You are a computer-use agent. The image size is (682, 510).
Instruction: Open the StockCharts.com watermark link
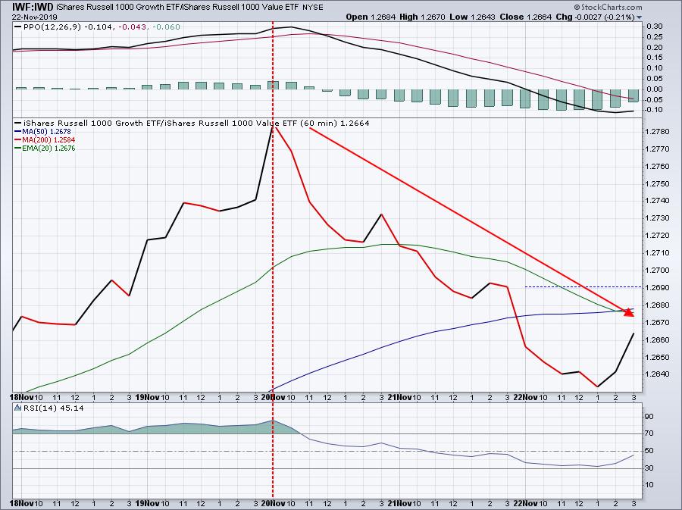coord(608,7)
